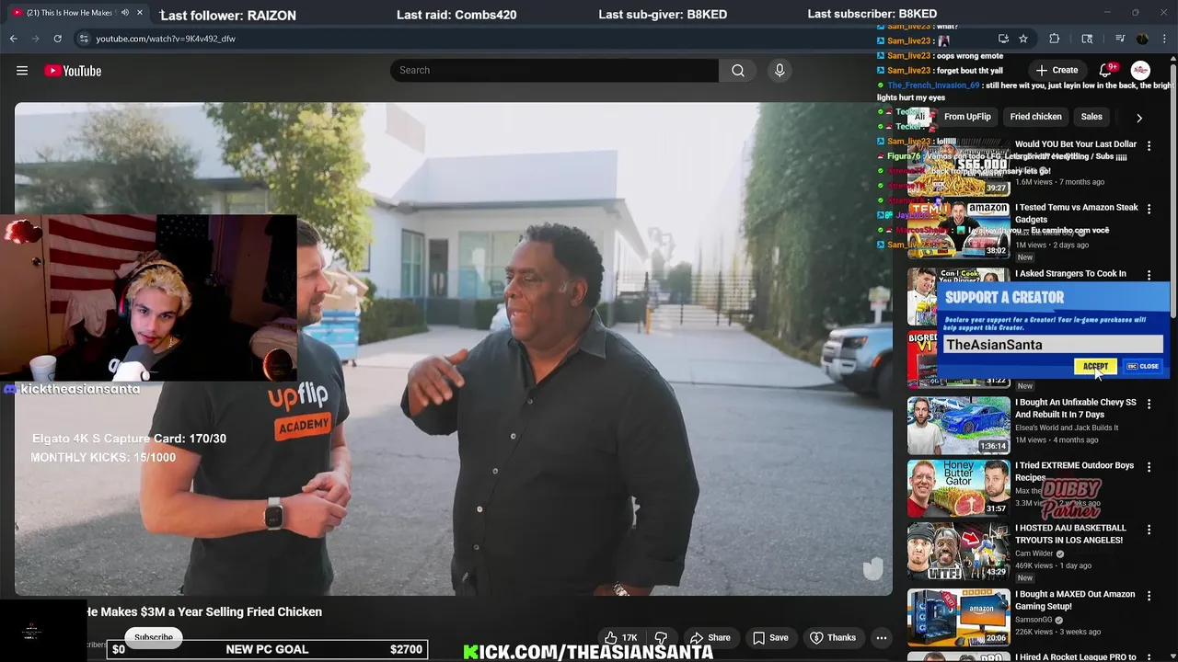The height and width of the screenshot is (662, 1178).
Task: Select the 'All' filter chip
Action: [919, 117]
